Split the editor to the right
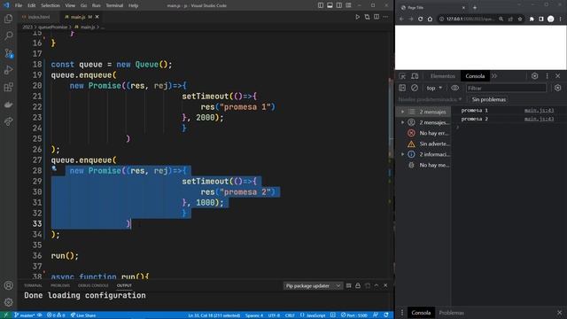Image resolution: width=567 pixels, height=319 pixels. pos(377,17)
